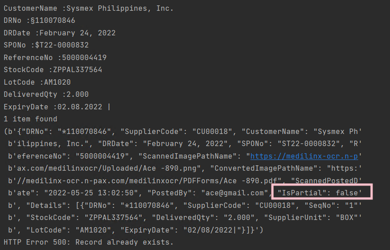
Task: Click the HTTP Error 500 message line
Action: [x=88, y=242]
